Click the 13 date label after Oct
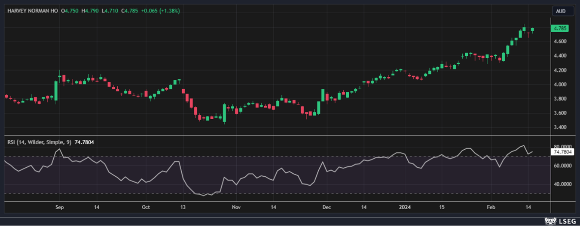 click(x=183, y=207)
